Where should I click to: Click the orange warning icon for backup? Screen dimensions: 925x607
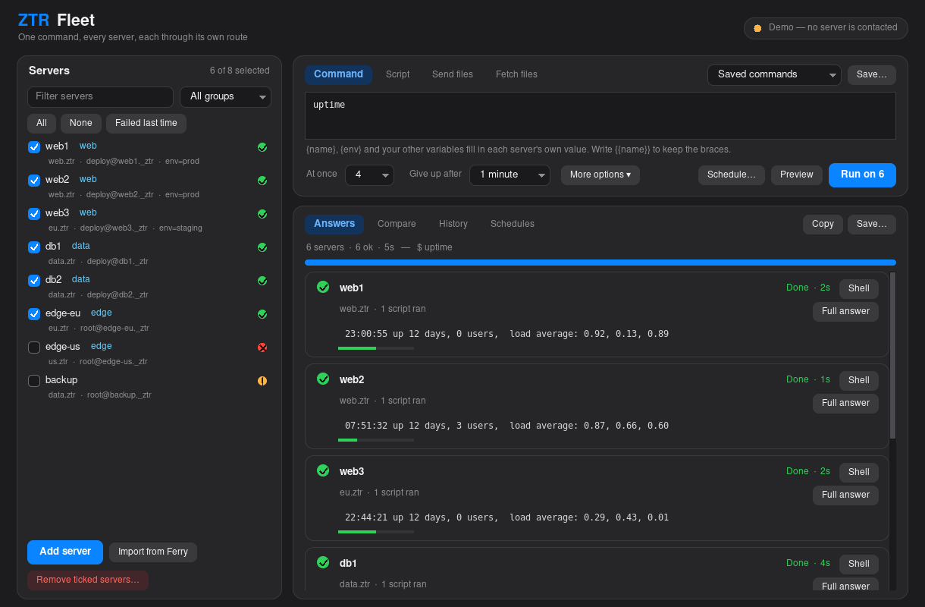(262, 381)
